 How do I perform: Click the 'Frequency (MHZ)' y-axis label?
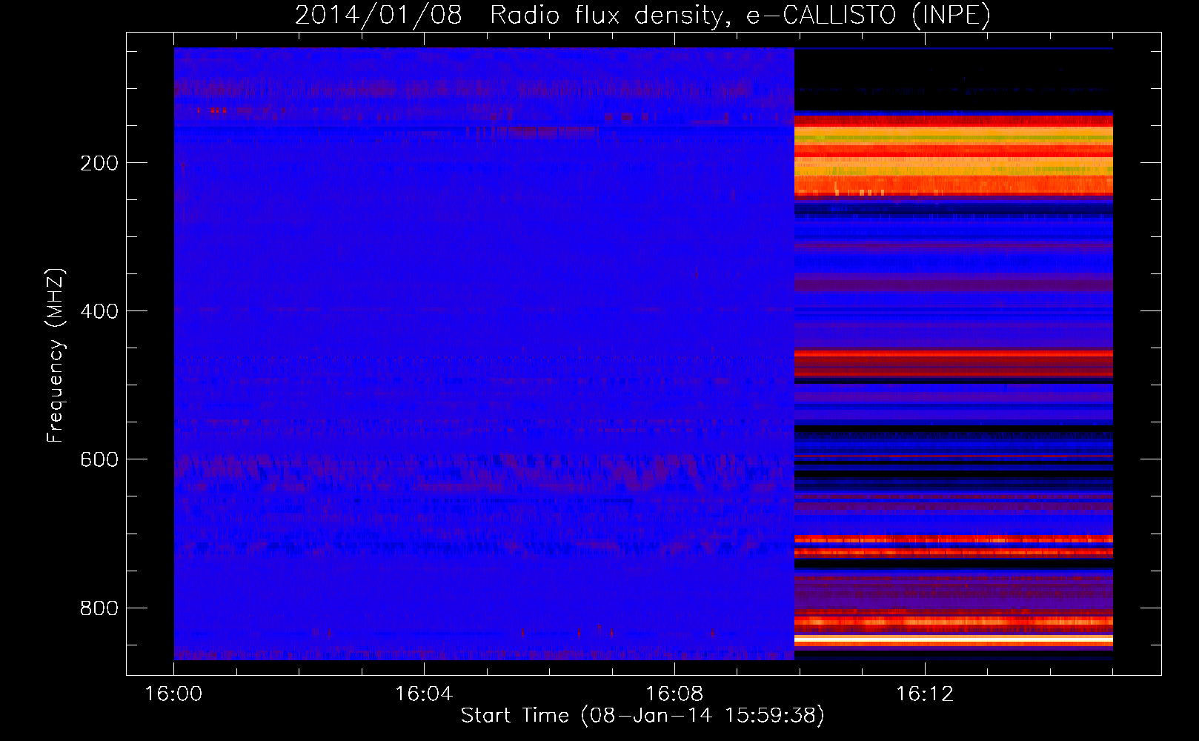coord(55,356)
